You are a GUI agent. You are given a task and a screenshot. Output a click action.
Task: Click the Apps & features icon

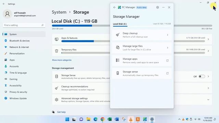56,39
